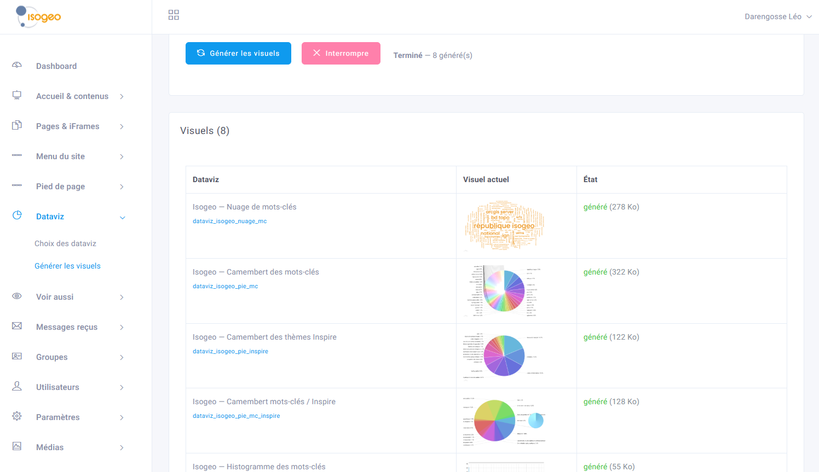Expand the Pages & iFrames submenu chevron
The image size is (819, 472).
122,127
